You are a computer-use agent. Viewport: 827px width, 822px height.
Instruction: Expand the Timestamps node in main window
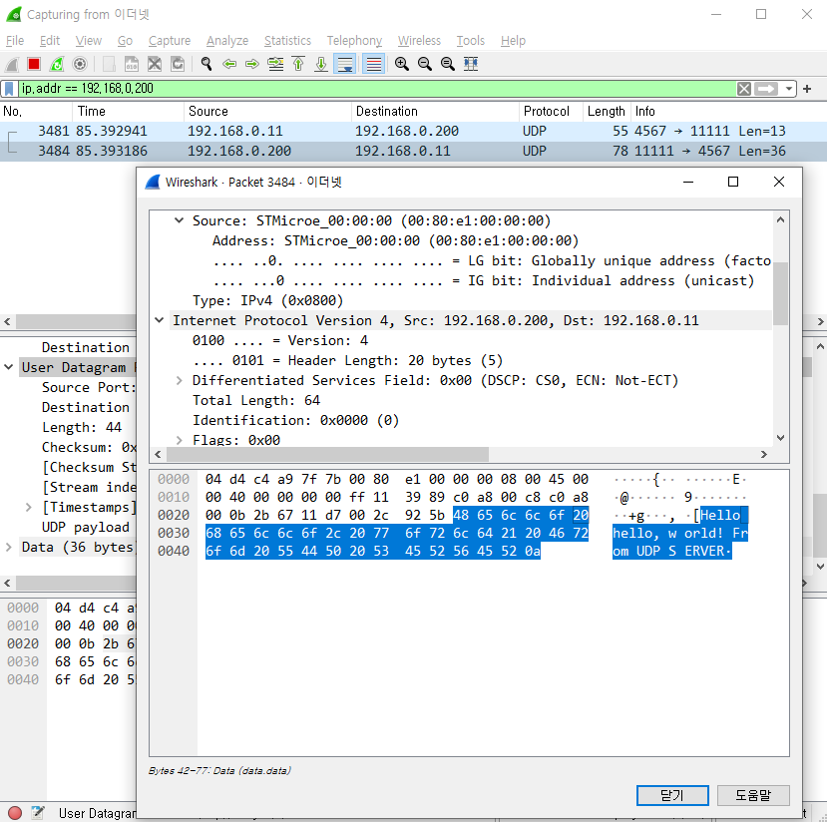pyautogui.click(x=29, y=507)
